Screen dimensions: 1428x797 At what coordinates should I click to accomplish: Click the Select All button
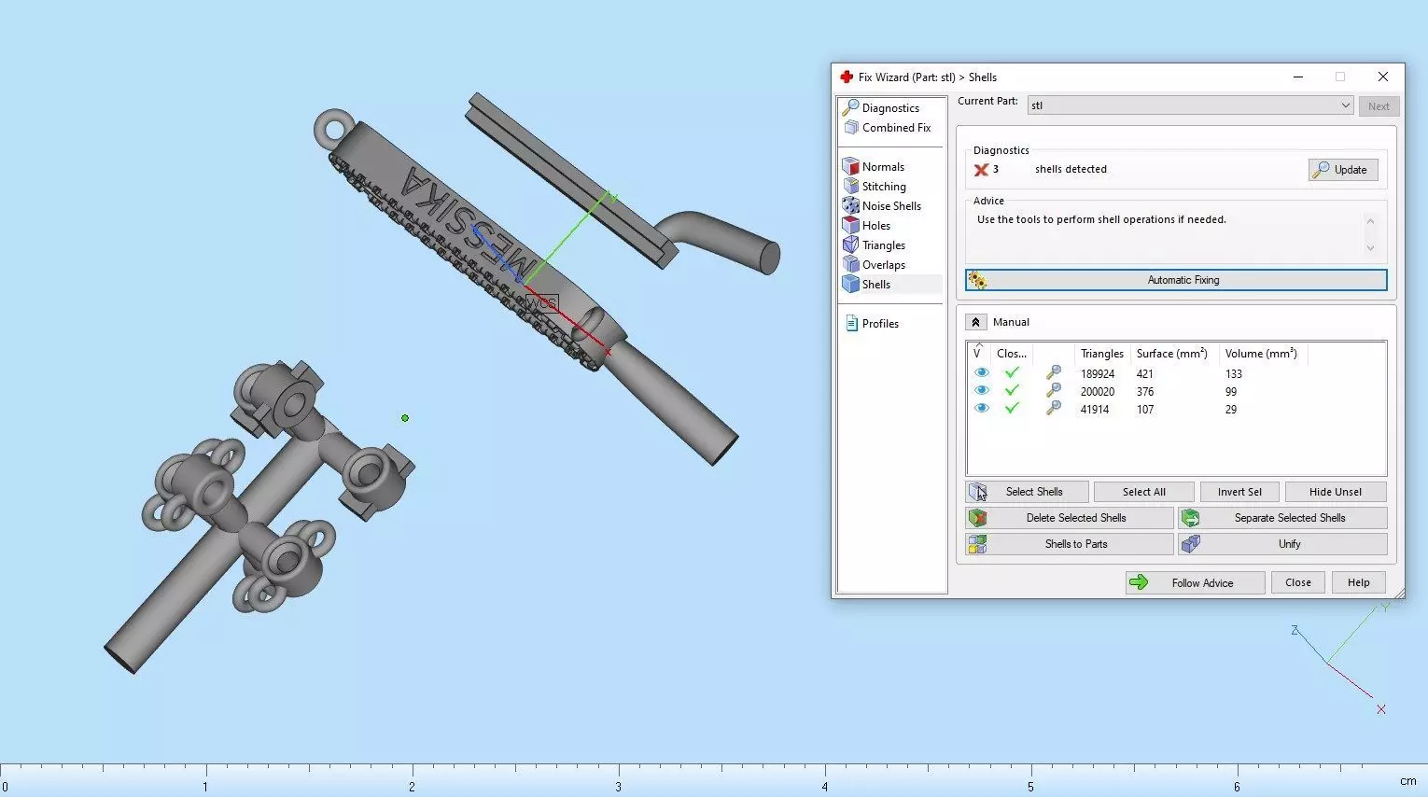(x=1143, y=492)
